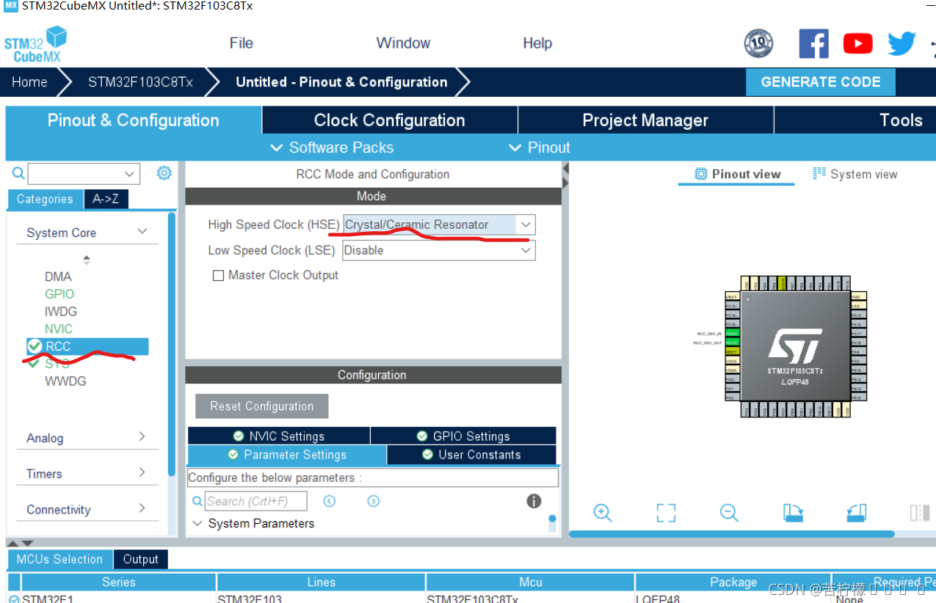Go to the Home breadcrumb
The height and width of the screenshot is (603, 936).
click(x=29, y=82)
